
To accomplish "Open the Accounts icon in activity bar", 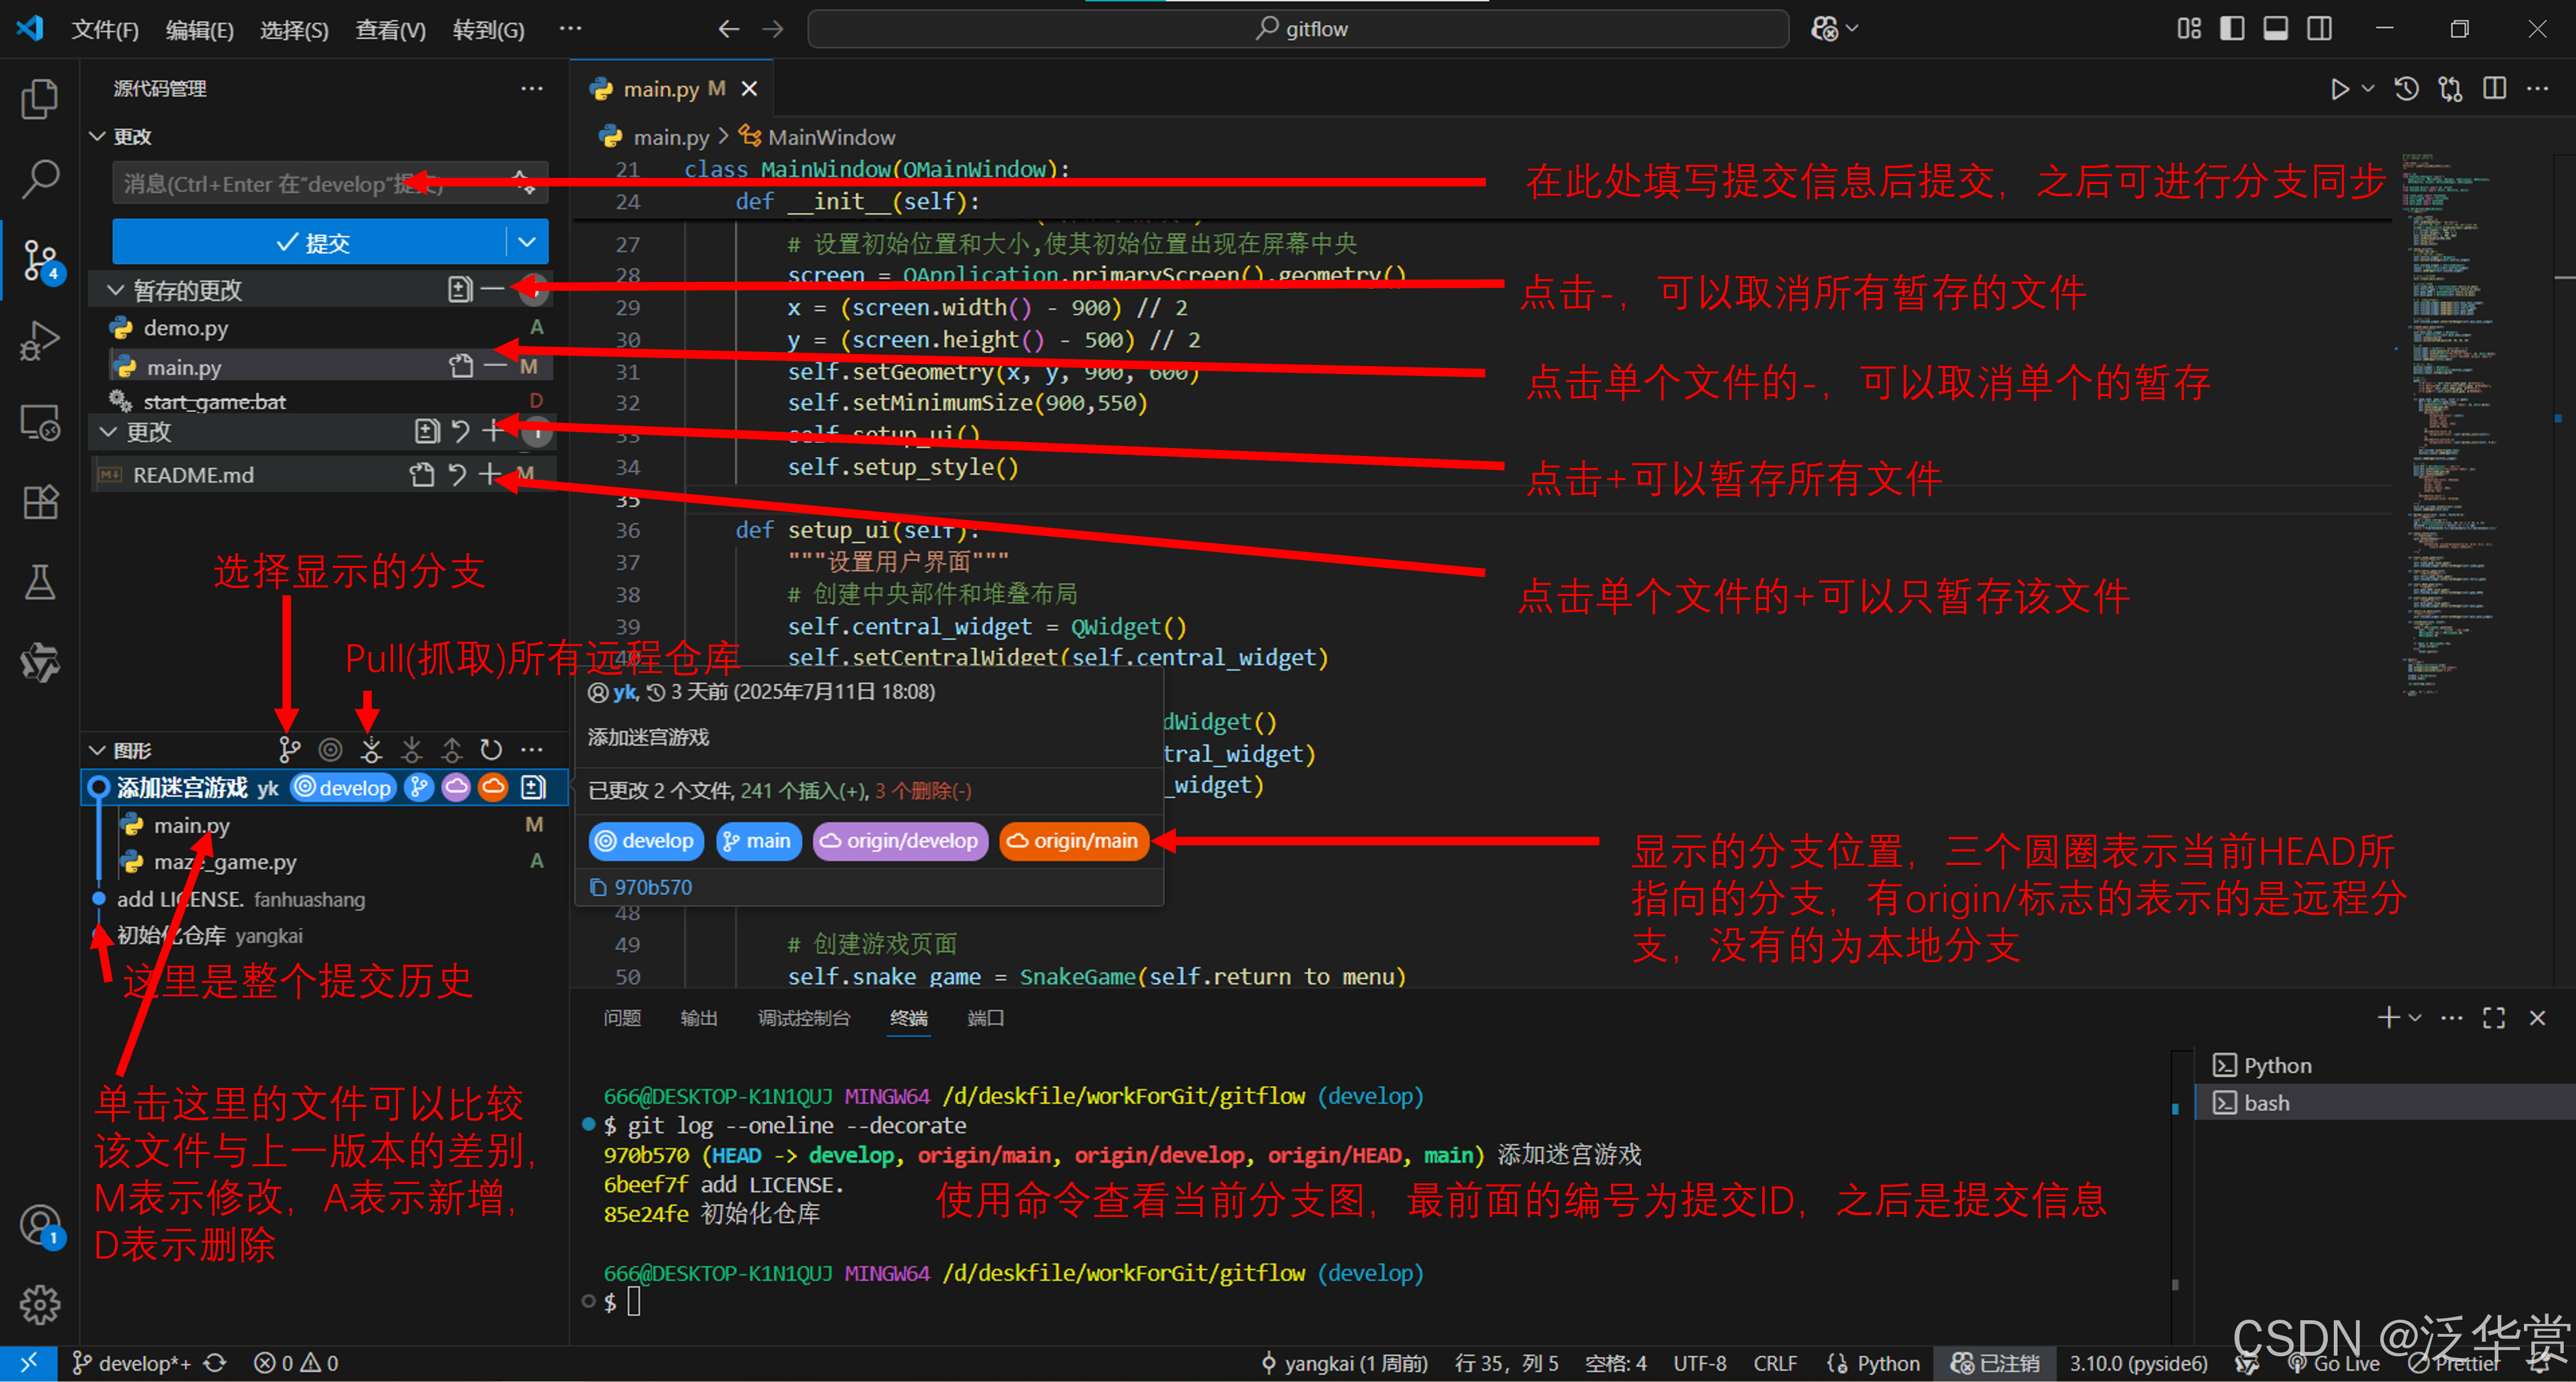I will (40, 1225).
